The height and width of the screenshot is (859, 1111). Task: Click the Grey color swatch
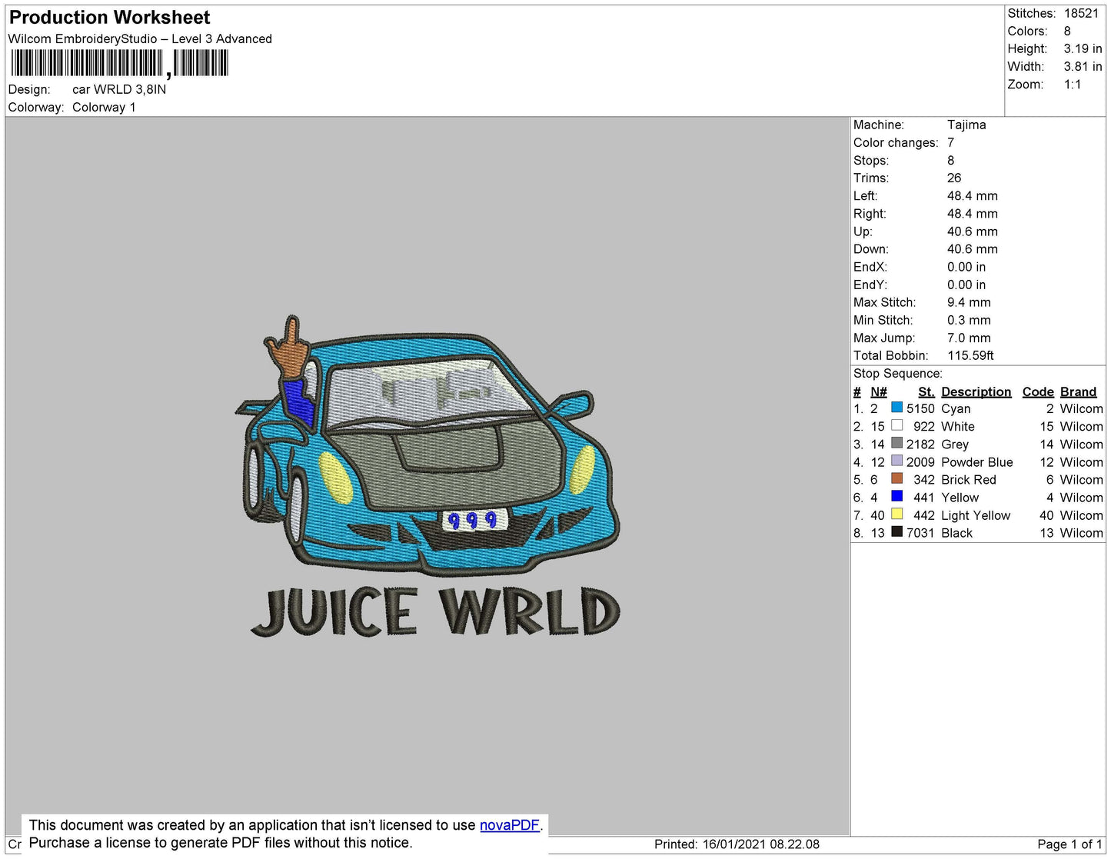pos(896,443)
